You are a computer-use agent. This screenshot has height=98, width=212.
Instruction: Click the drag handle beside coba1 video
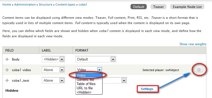point(7,70)
